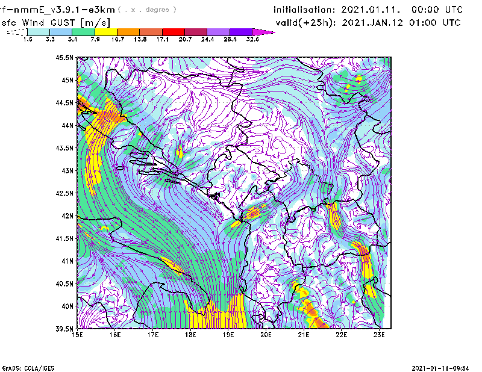Click the '15E' longitude label
Viewport: 482px width, 372px height.
(77, 335)
